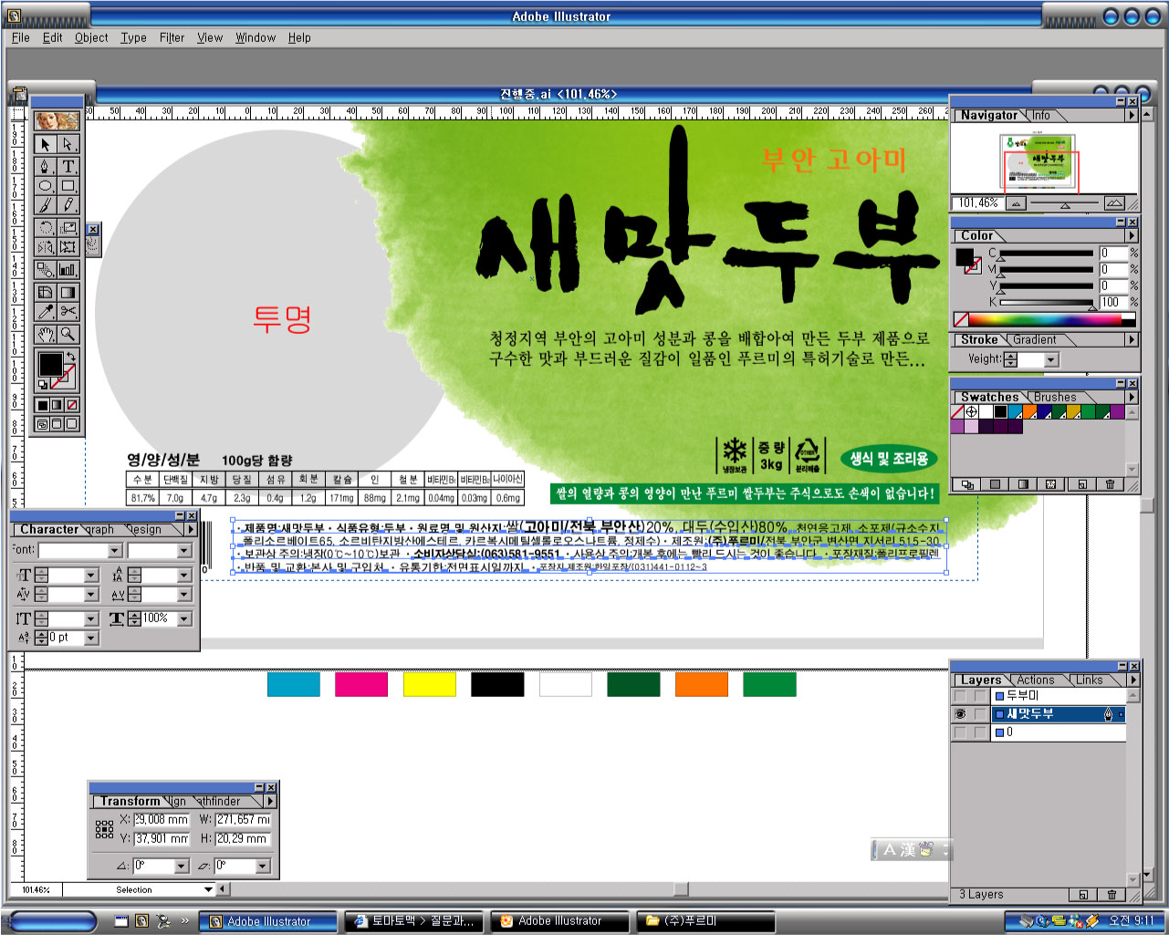Select the Pen tool in toolbox
This screenshot has width=1169, height=935.
tap(45, 166)
